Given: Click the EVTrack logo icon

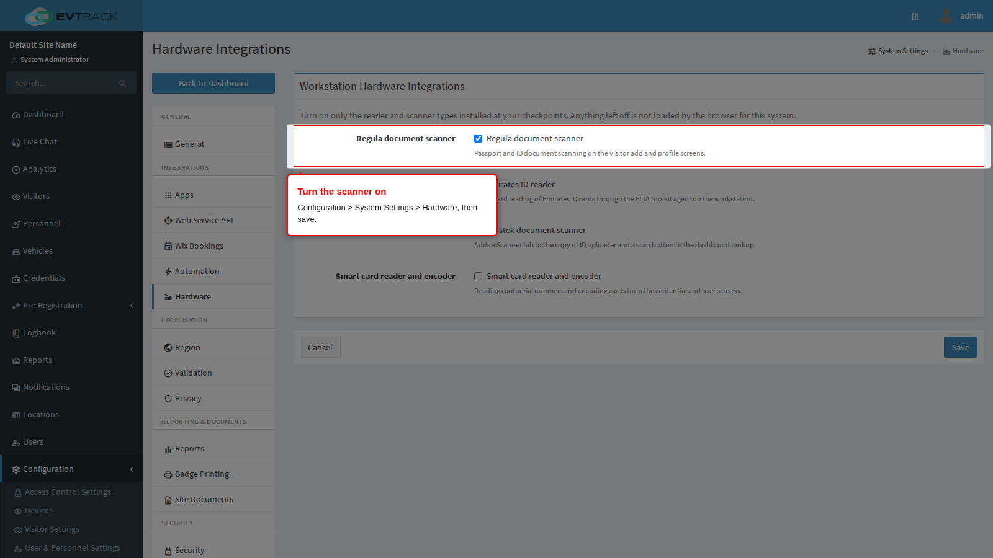Looking at the screenshot, I should click(38, 16).
